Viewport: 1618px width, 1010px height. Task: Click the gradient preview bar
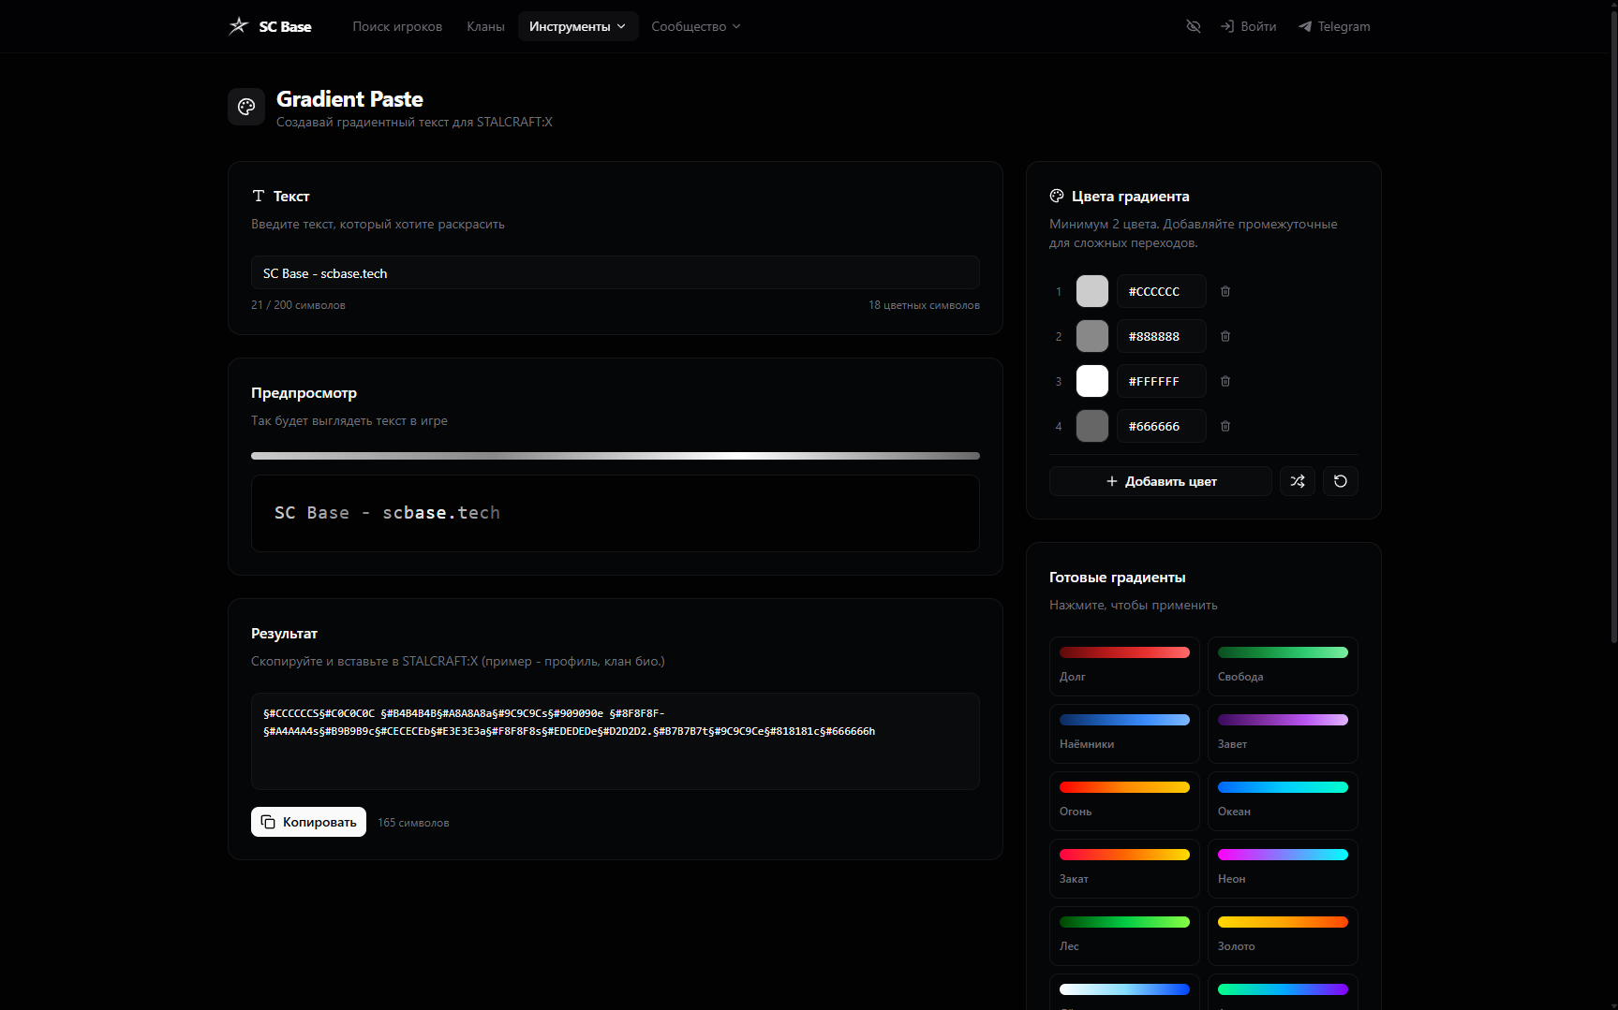pyautogui.click(x=616, y=456)
